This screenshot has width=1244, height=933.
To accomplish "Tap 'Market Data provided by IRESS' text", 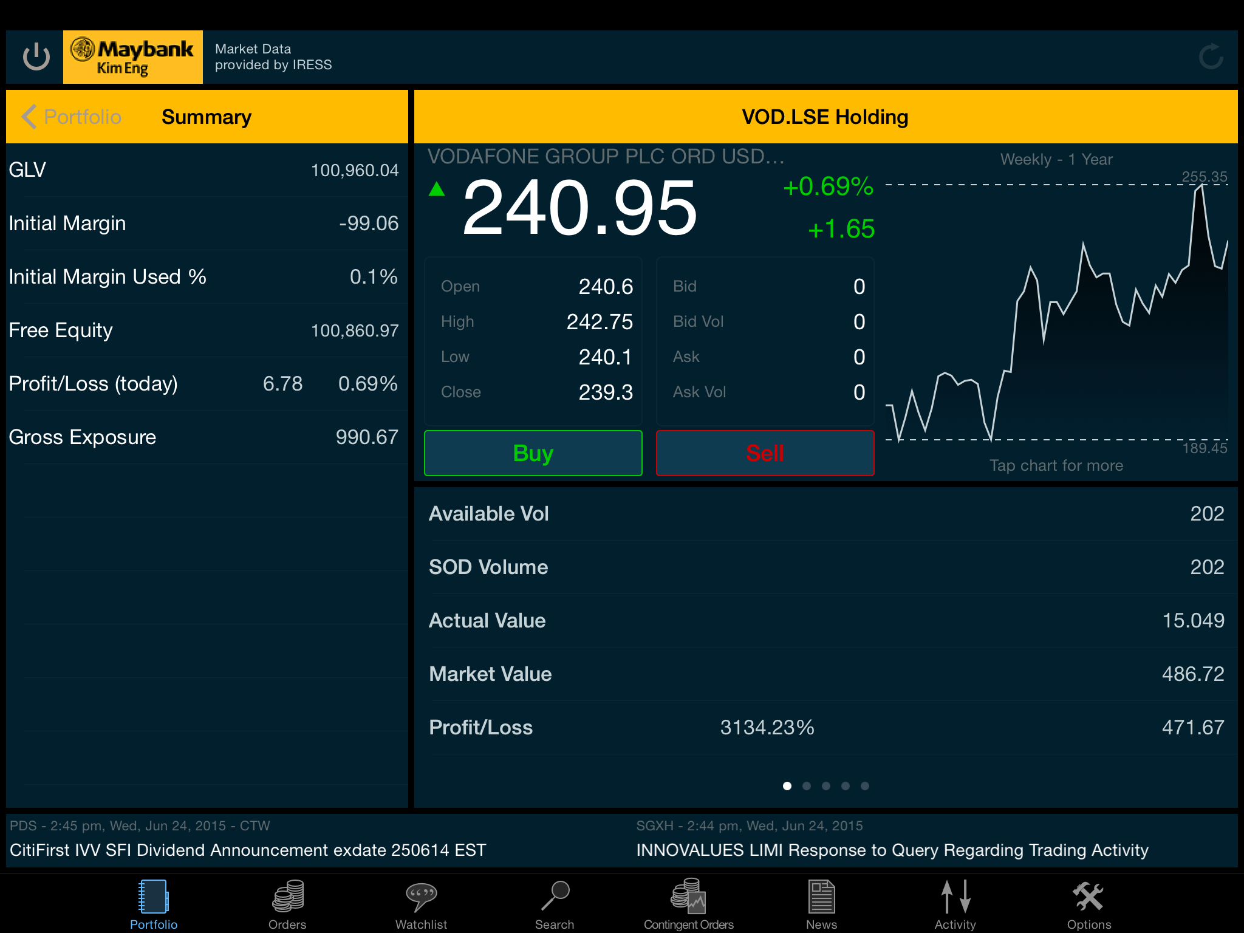I will 273,57.
